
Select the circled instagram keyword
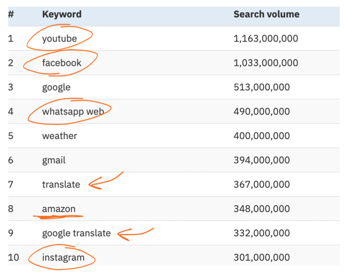[63, 257]
